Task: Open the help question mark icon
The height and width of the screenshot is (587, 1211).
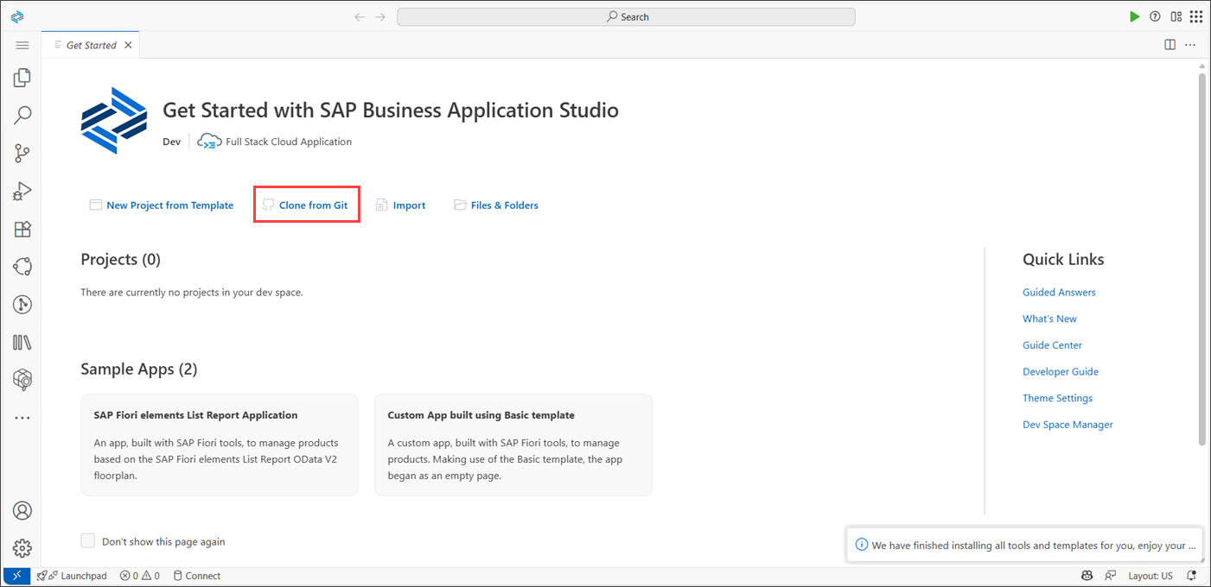Action: pyautogui.click(x=1156, y=16)
